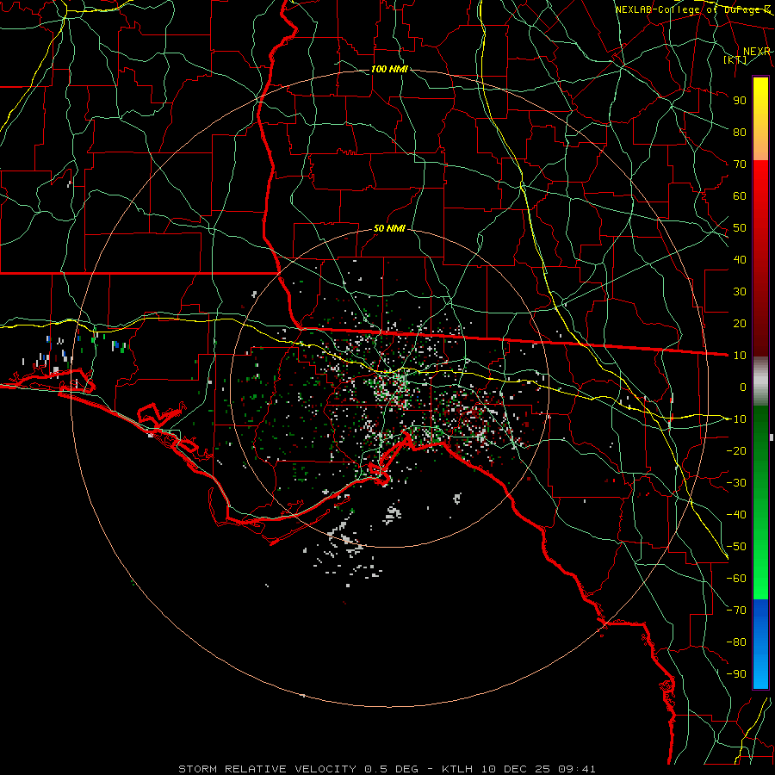Select the 30 knots scale label
The height and width of the screenshot is (775, 775).
(740, 292)
